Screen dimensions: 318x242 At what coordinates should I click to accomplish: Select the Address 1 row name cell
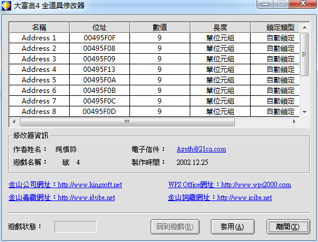pyautogui.click(x=39, y=38)
